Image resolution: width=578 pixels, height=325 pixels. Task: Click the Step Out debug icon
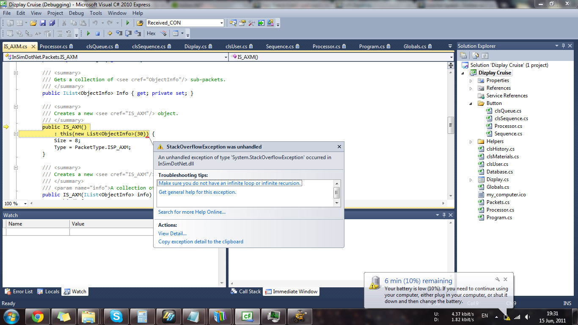click(138, 33)
